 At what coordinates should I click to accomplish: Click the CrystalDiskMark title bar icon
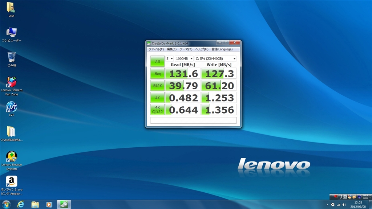pyautogui.click(x=149, y=44)
